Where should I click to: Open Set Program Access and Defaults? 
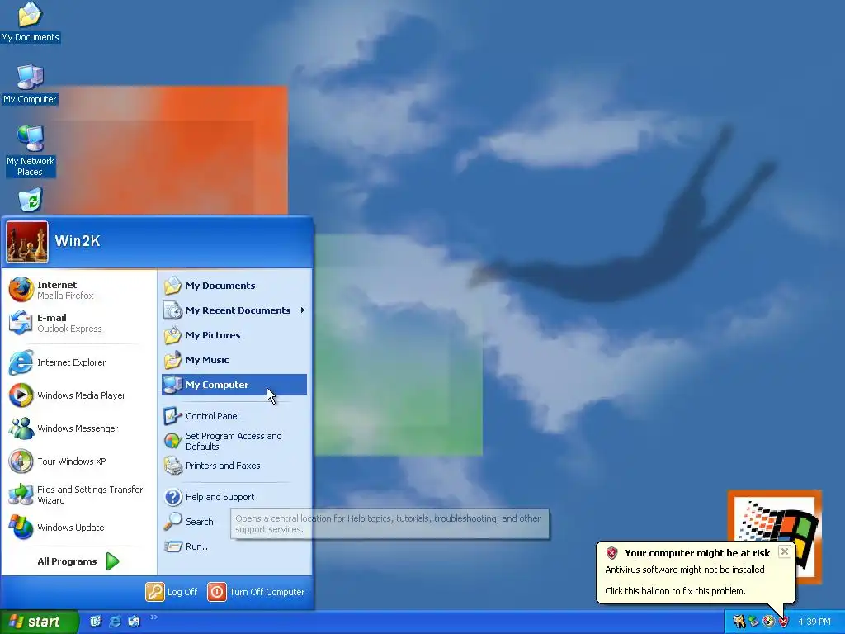[x=234, y=441]
